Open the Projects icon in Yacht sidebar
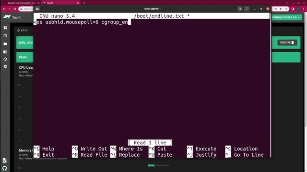 coord(5,52)
